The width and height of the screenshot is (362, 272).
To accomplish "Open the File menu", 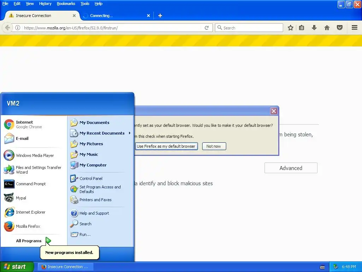I will click(x=5, y=4).
